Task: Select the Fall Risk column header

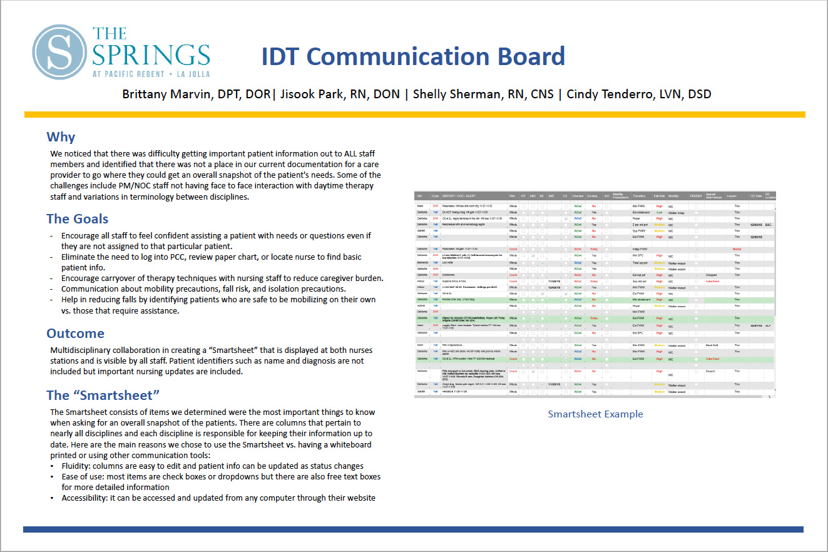Action: click(x=659, y=196)
